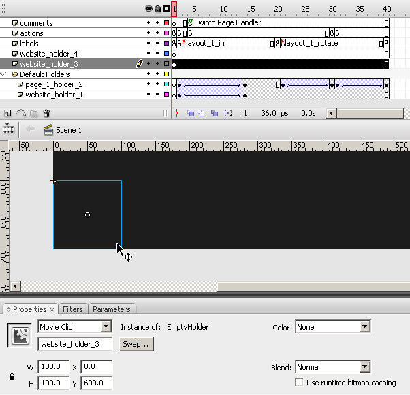410x395 pixels.
Task: Click the Center Frame icon
Action: pyautogui.click(x=176, y=114)
